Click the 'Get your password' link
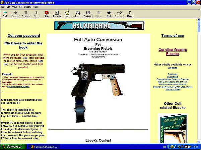201x150 pixels. [x=23, y=36]
